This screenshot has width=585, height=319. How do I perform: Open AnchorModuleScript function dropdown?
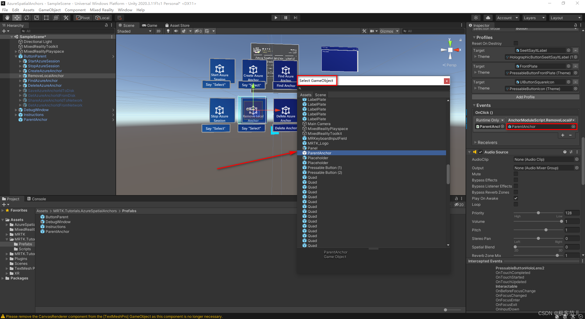541,120
